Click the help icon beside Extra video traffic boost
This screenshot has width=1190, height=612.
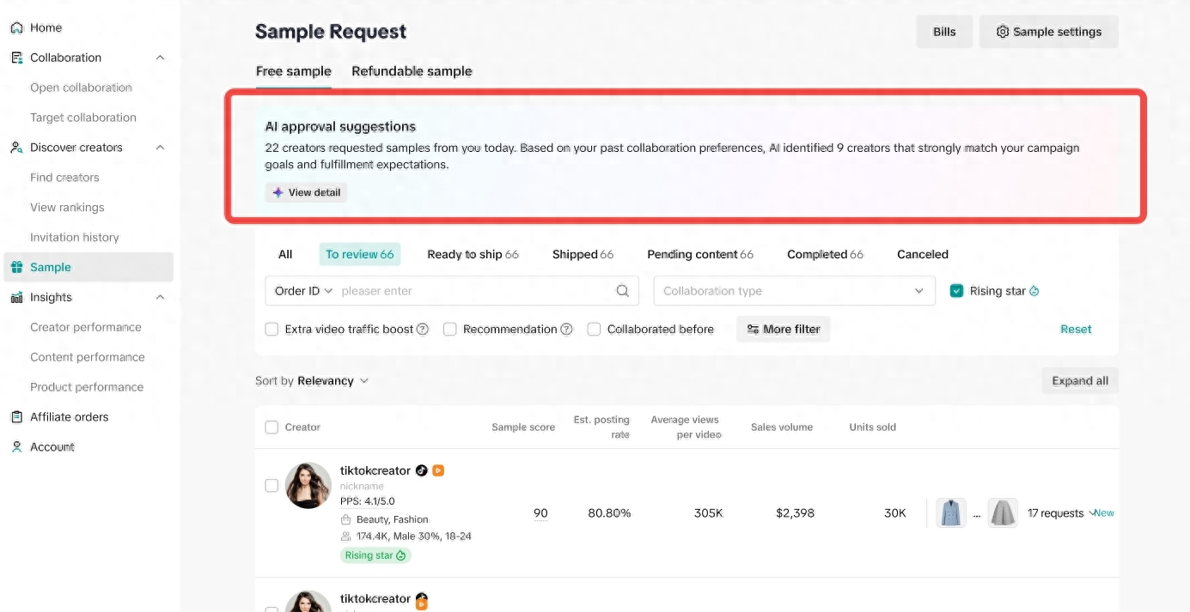click(423, 330)
